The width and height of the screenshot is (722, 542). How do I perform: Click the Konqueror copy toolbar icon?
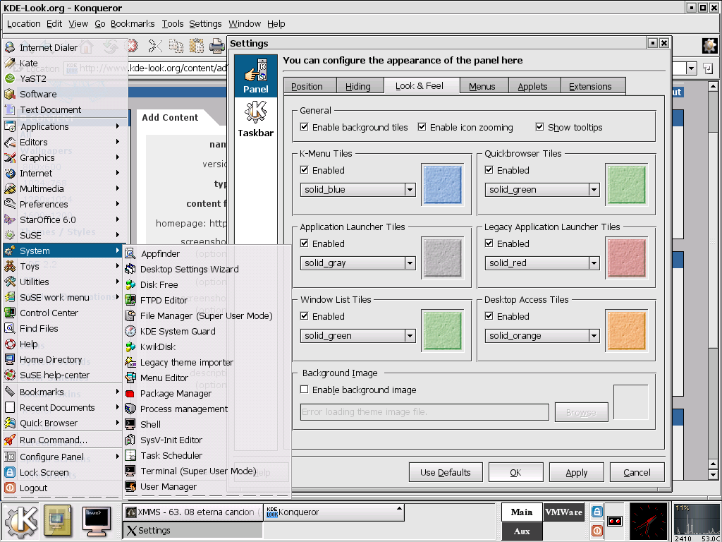(176, 46)
